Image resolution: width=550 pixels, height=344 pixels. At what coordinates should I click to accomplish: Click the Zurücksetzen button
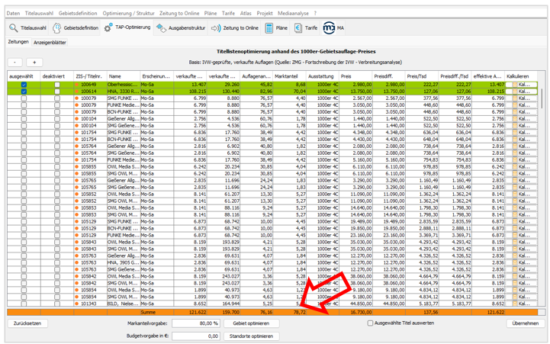pos(26,323)
